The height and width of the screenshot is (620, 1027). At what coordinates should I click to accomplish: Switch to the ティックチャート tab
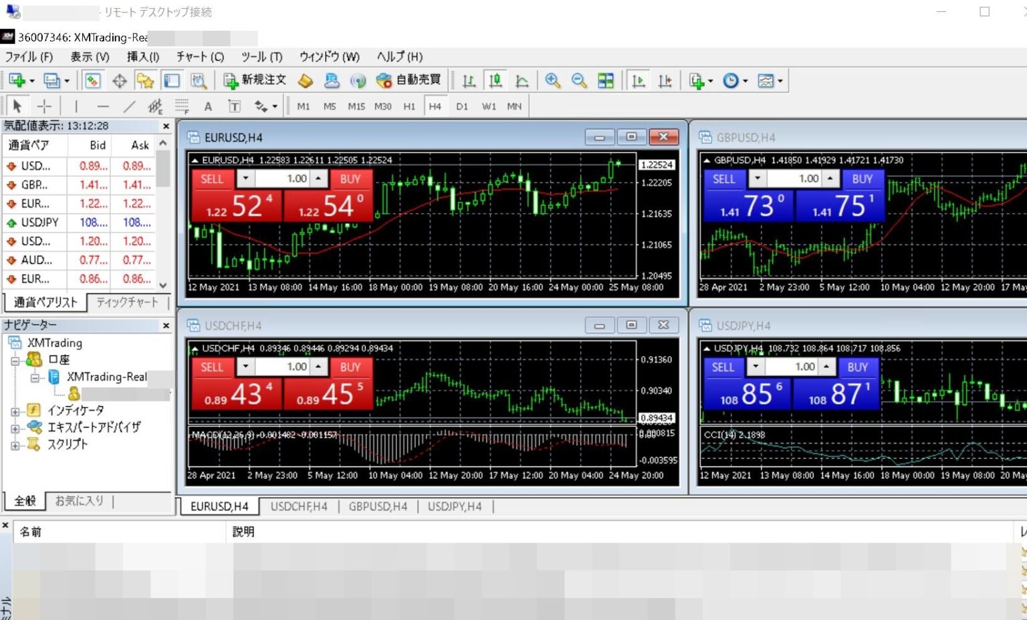(x=127, y=302)
